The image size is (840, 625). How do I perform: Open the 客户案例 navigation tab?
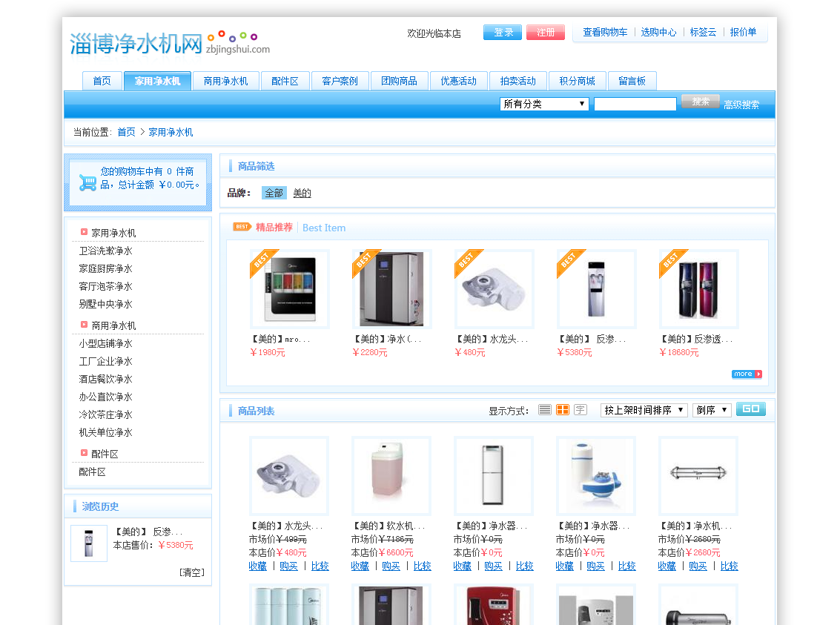click(340, 81)
